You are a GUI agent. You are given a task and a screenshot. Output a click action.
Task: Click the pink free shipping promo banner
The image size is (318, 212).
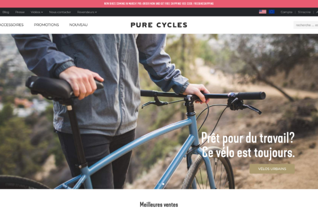pos(159,4)
